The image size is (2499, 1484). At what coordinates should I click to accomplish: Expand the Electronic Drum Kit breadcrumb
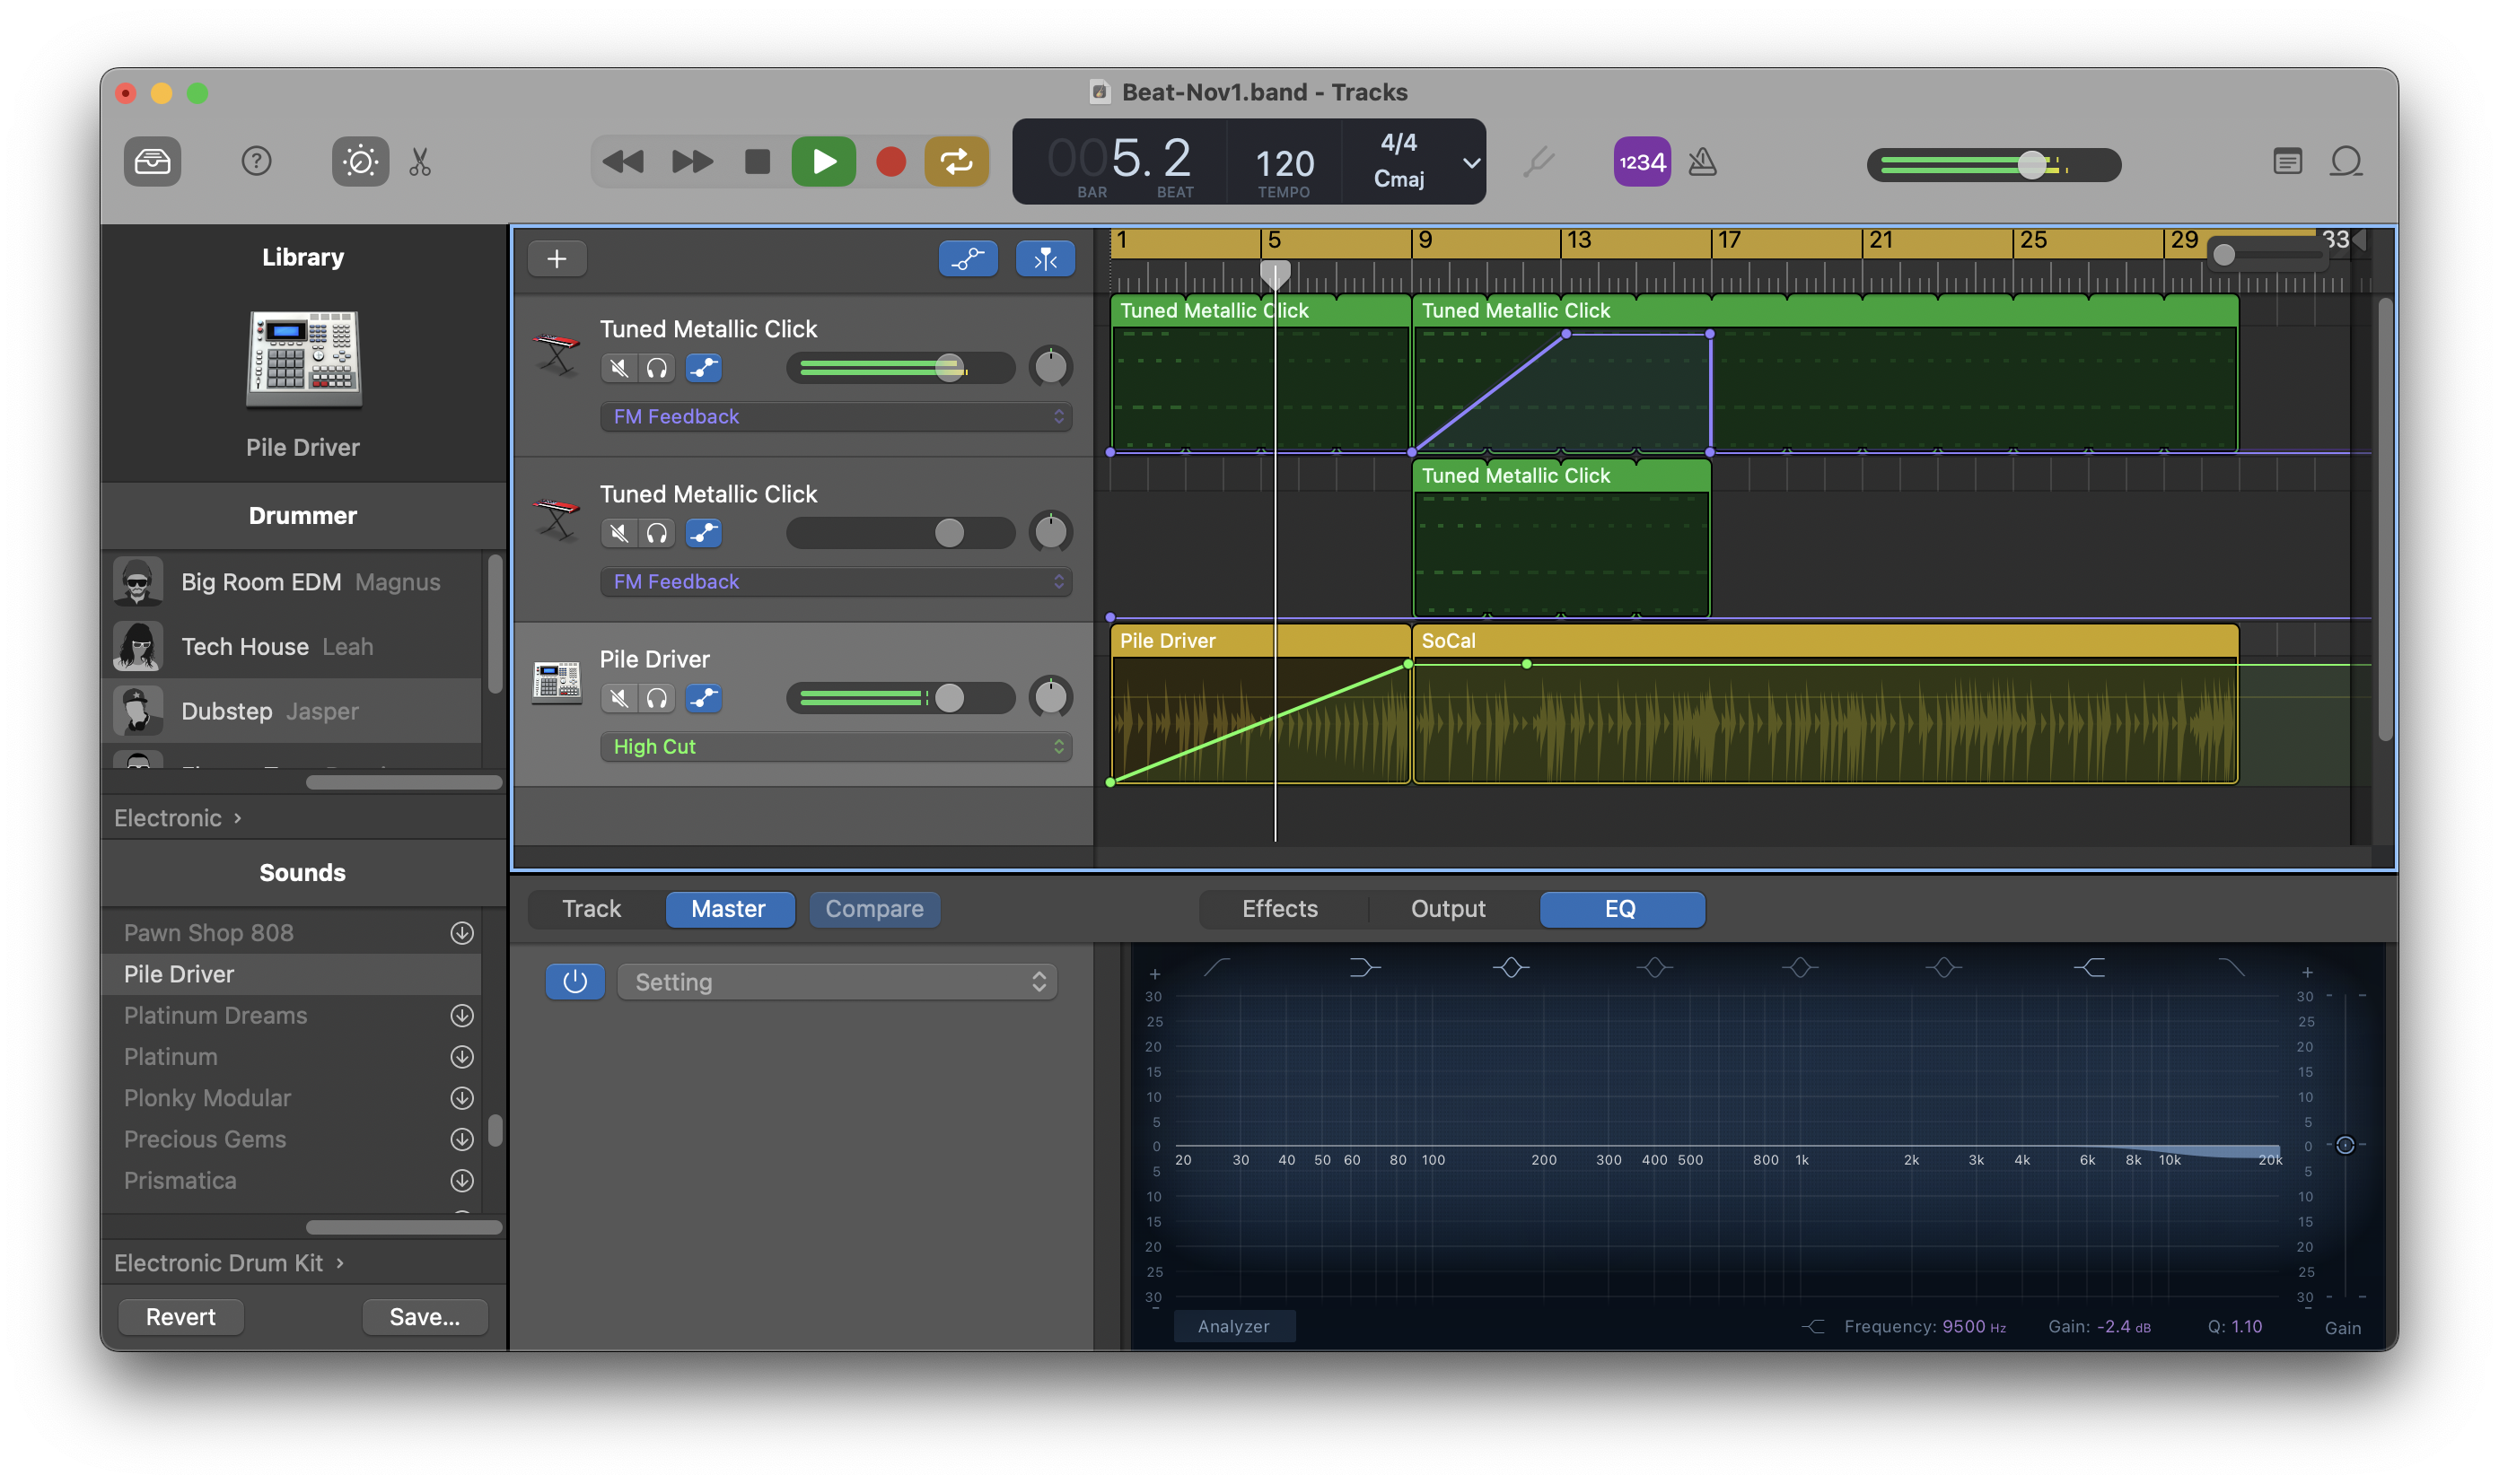coord(229,1263)
